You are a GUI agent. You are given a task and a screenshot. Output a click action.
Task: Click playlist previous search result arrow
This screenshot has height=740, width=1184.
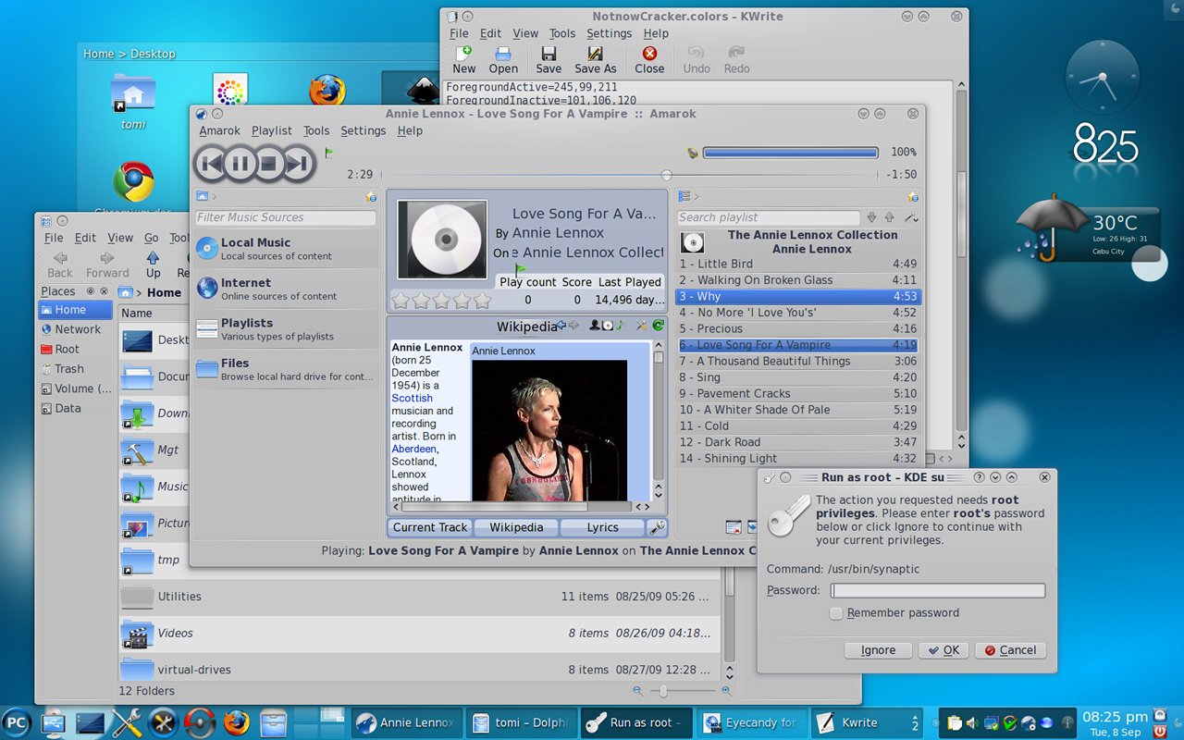point(889,217)
